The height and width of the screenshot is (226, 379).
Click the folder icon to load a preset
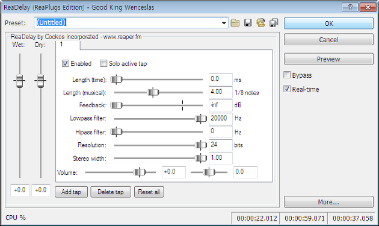(x=235, y=23)
